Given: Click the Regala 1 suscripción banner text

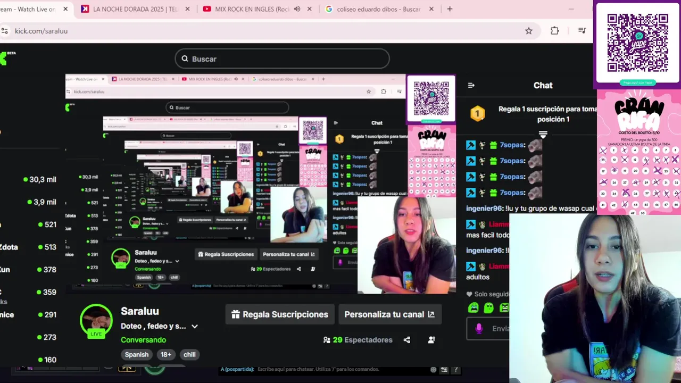Looking at the screenshot, I should coord(548,114).
